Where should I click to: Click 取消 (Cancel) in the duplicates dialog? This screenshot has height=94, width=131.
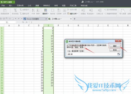pos(115,50)
